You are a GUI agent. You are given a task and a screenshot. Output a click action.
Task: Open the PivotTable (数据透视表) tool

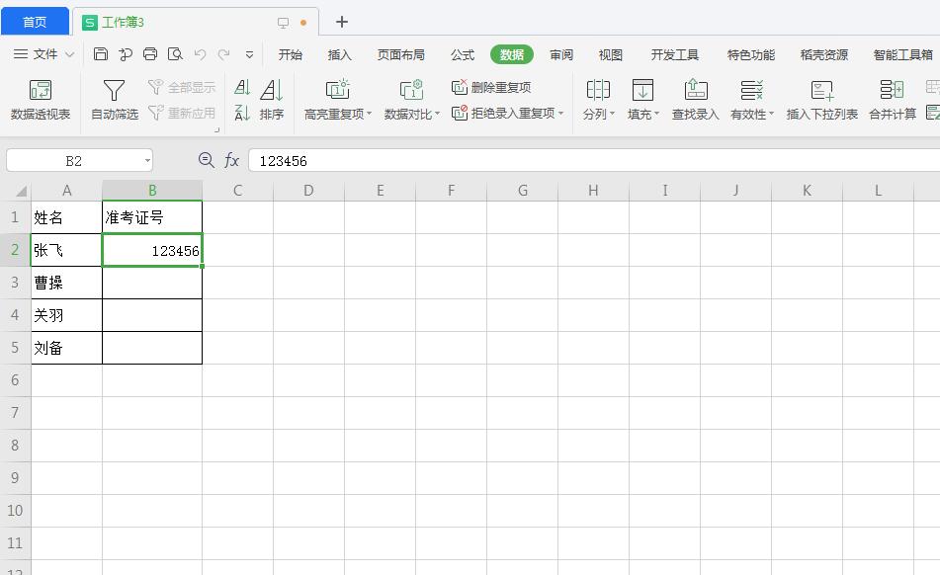[41, 100]
